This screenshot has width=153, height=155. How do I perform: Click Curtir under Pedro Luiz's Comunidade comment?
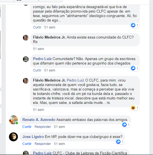(37, 70)
